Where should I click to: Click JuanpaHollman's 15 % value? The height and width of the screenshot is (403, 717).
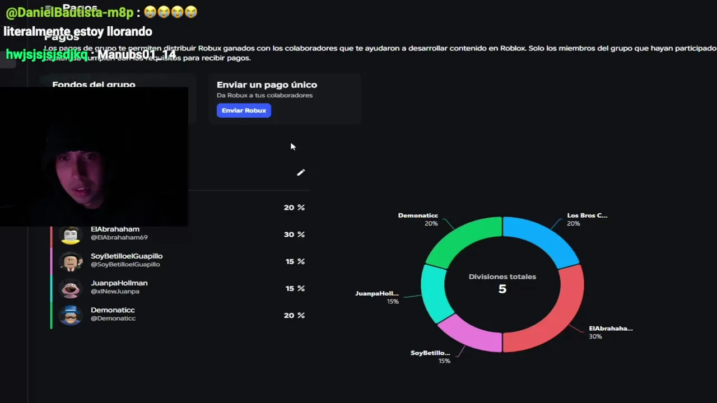pyautogui.click(x=295, y=288)
